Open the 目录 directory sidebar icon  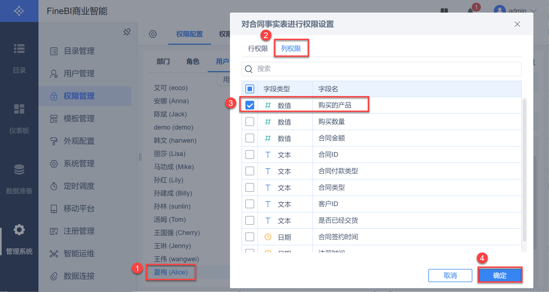[19, 49]
